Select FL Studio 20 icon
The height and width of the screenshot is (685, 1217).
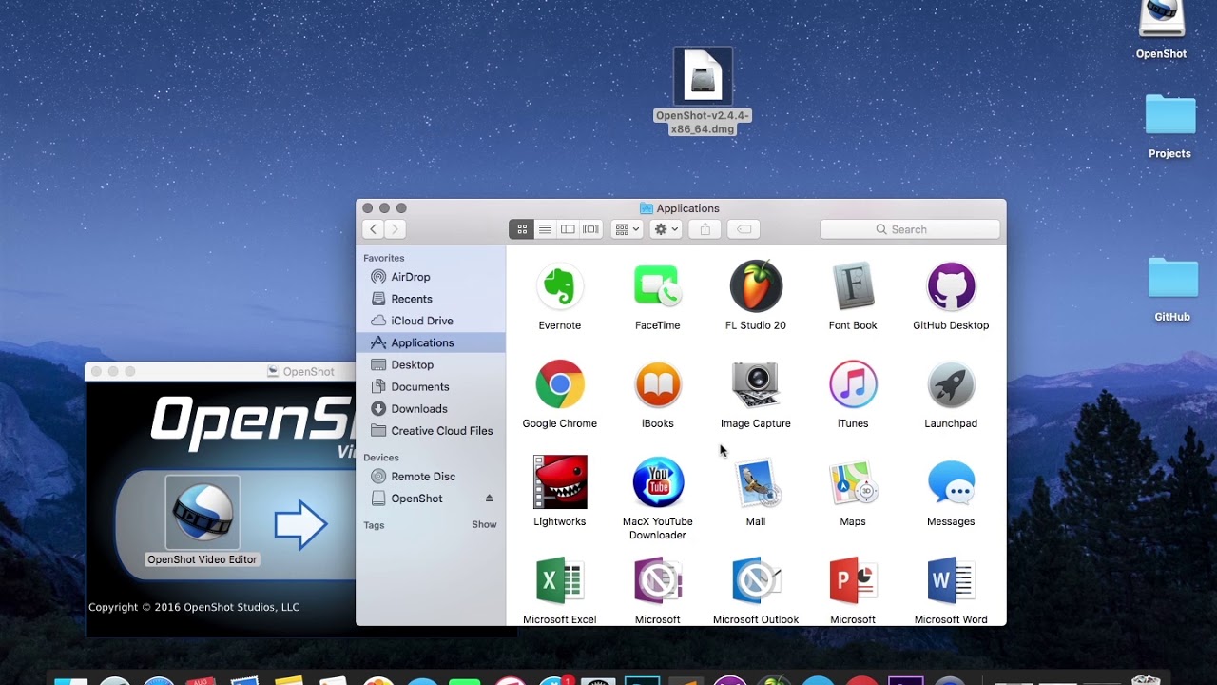tap(756, 286)
